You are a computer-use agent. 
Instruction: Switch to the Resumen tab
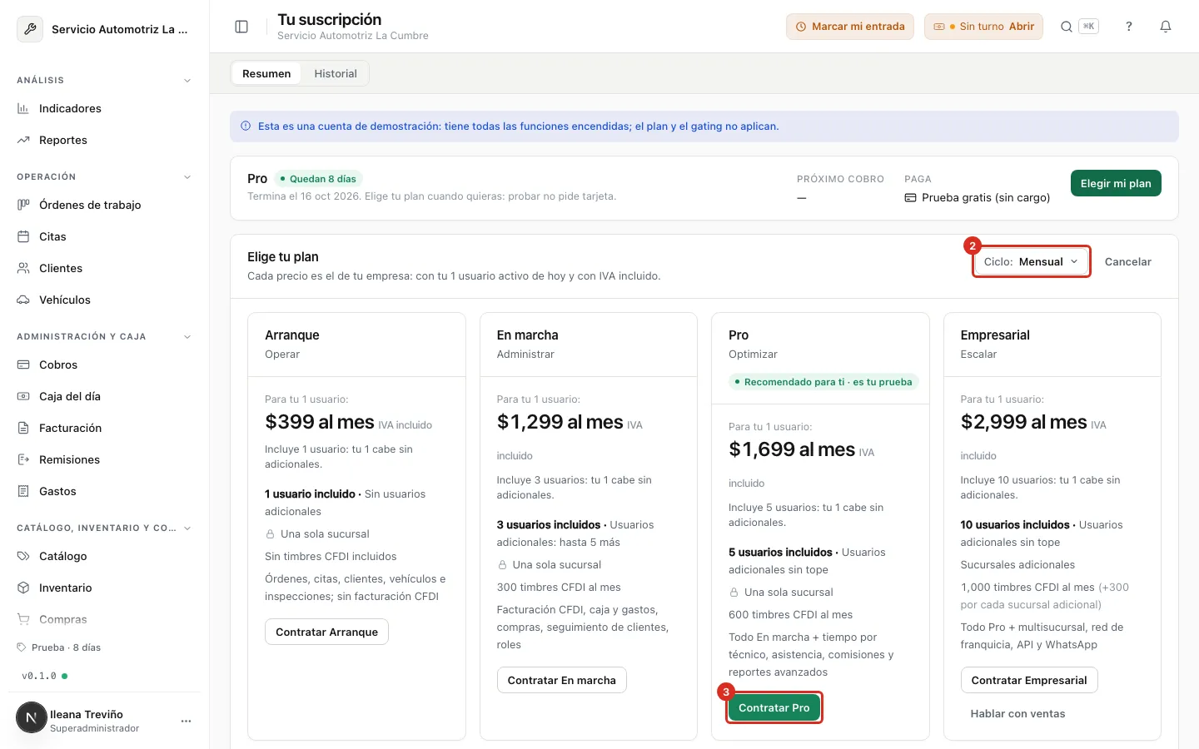(x=266, y=73)
